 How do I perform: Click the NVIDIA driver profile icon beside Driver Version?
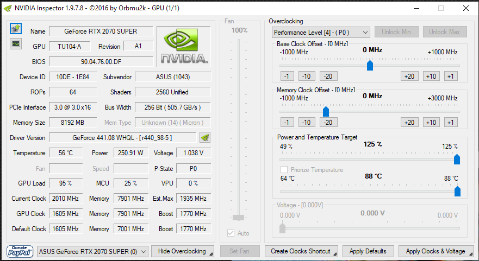[205, 137]
